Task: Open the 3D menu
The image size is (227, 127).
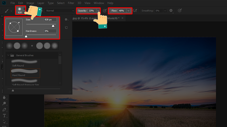Action: pyautogui.click(x=79, y=3)
